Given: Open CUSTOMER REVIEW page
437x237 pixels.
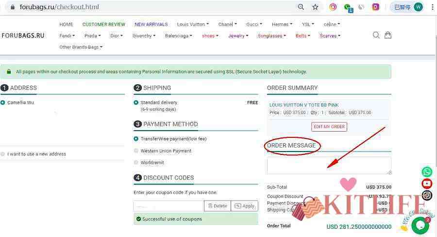Looking at the screenshot, I should pyautogui.click(x=104, y=25).
